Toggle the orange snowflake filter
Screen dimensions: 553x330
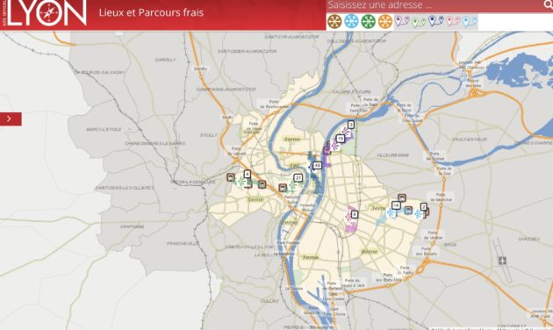tap(385, 21)
